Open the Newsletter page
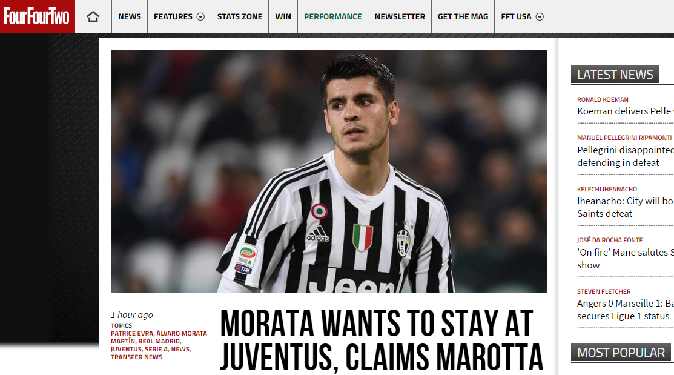674x375 pixels. pos(399,16)
